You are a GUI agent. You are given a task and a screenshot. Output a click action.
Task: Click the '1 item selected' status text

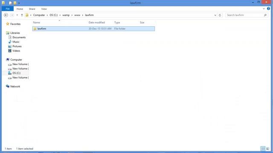25,149
